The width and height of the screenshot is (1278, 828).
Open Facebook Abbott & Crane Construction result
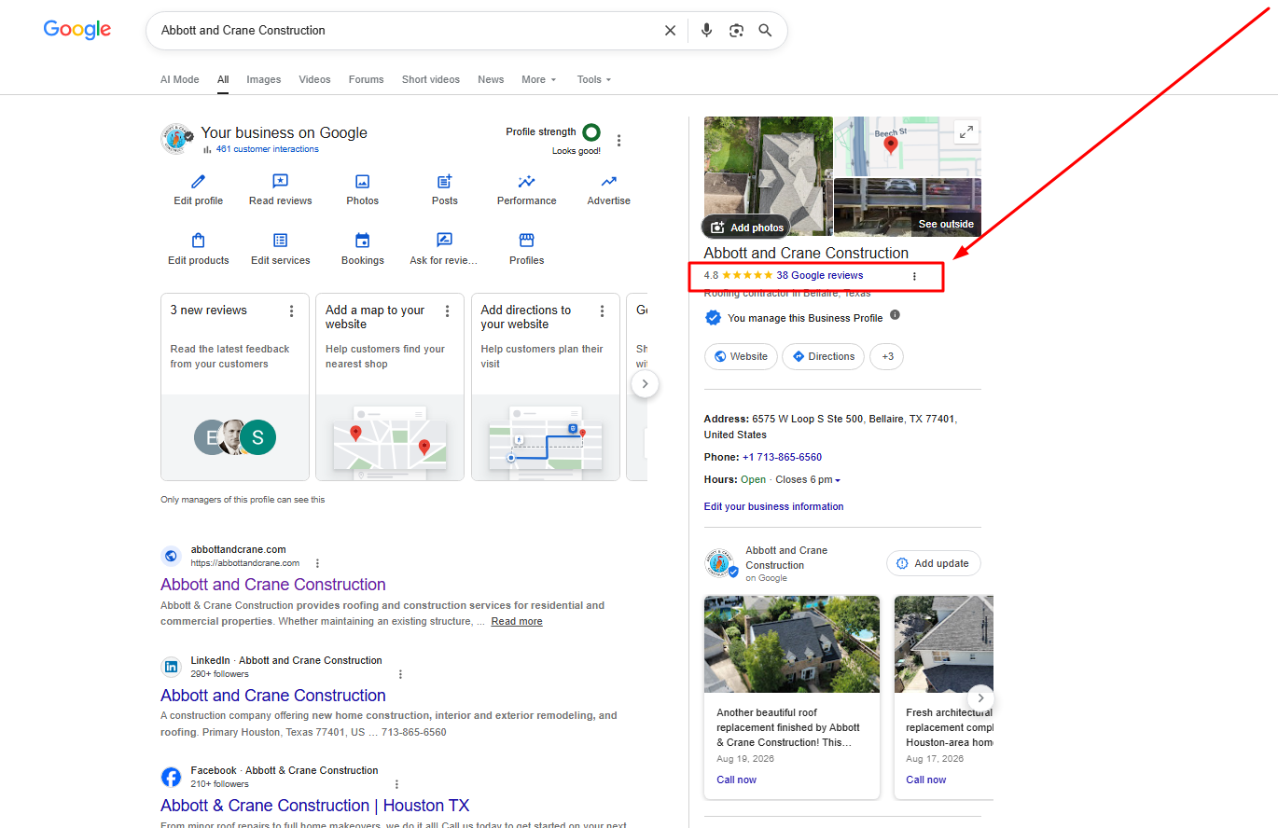(314, 806)
